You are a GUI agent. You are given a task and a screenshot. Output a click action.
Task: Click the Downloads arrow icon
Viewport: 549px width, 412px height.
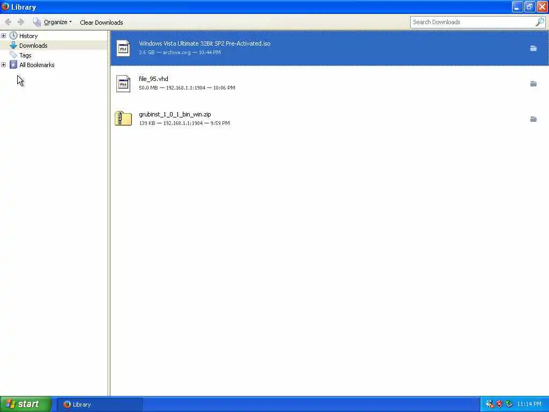click(x=13, y=45)
